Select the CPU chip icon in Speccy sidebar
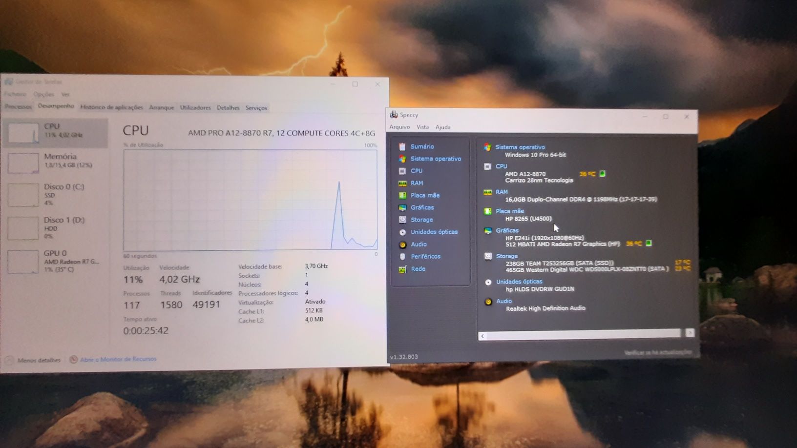 [402, 171]
